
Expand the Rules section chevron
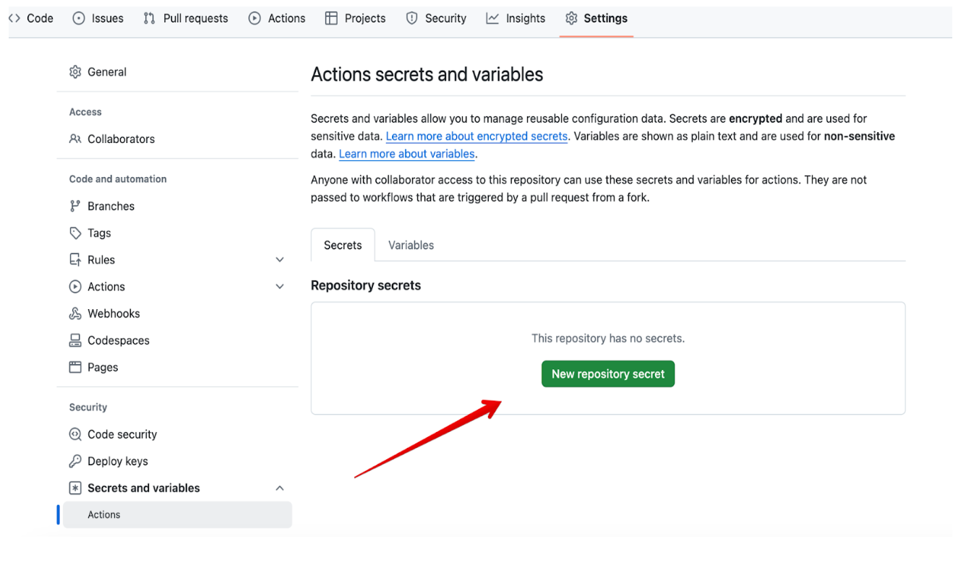(x=280, y=260)
